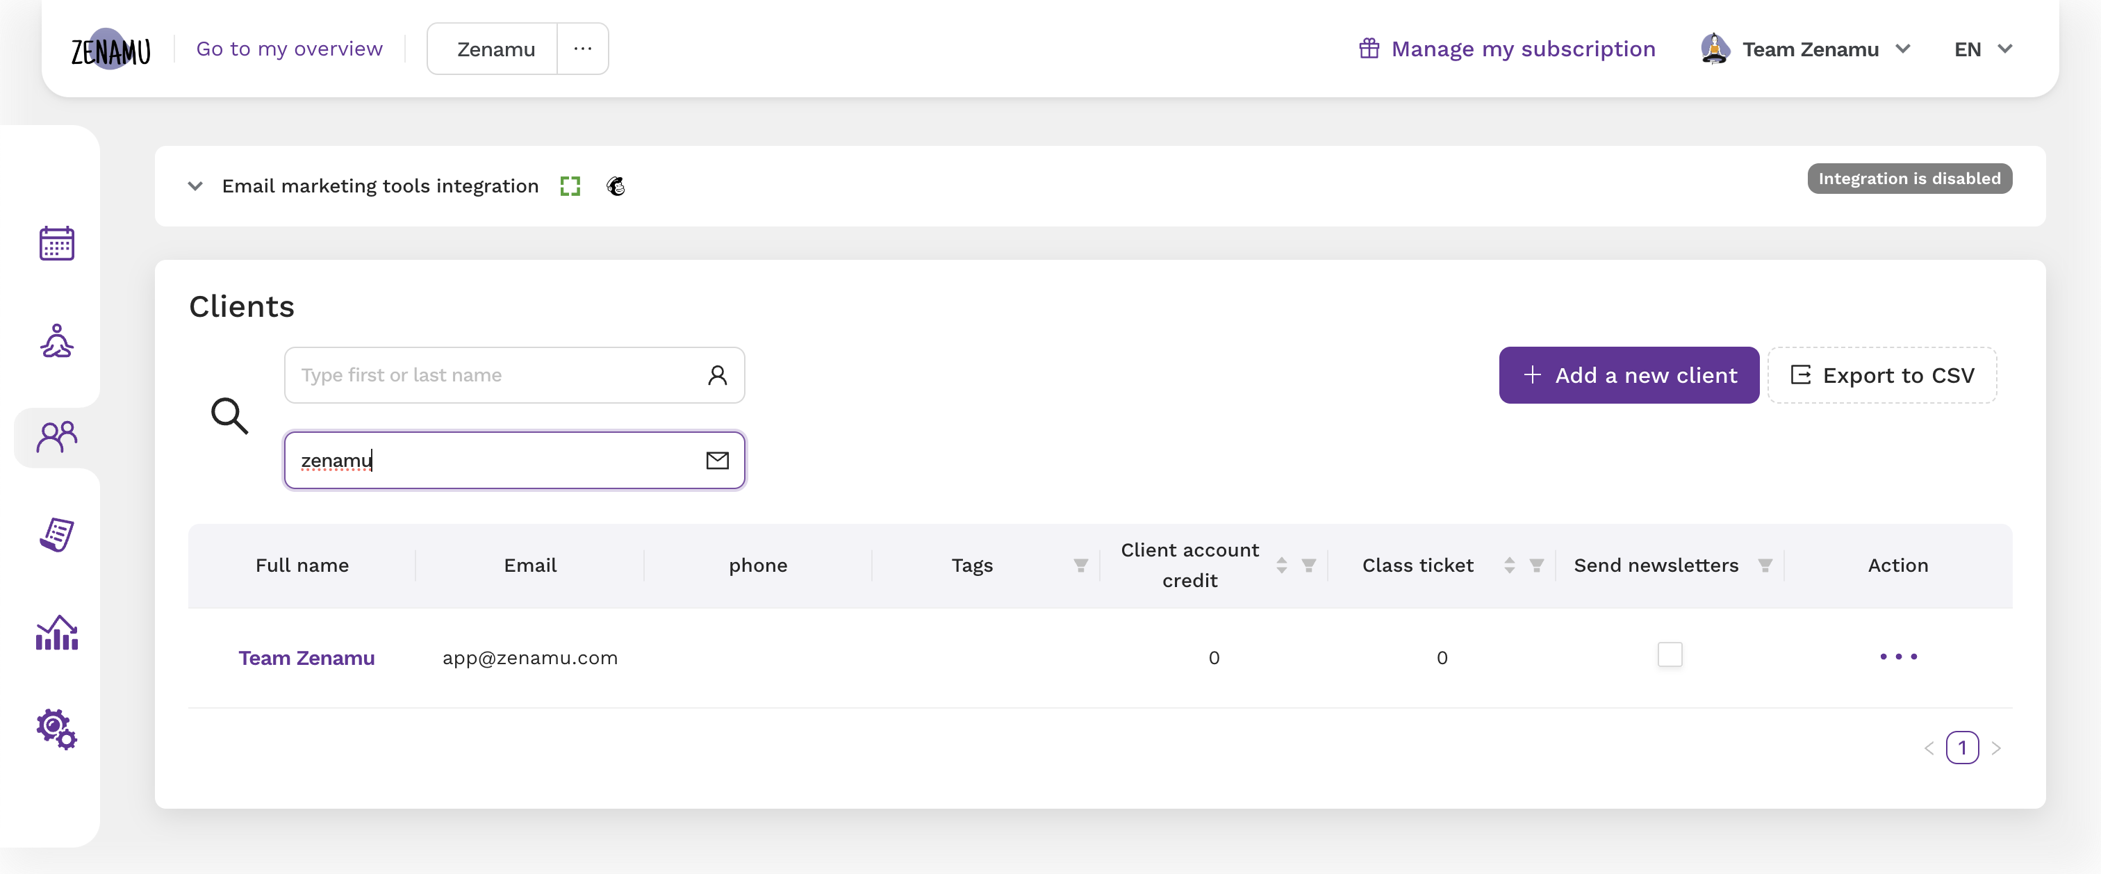Open the clients people icon in sidebar
Screen dimensions: 2101x874
click(x=57, y=438)
